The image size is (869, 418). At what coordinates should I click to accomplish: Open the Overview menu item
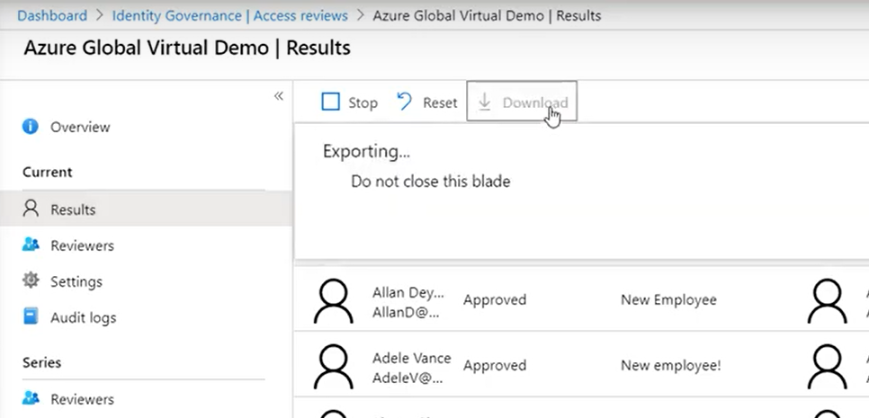click(80, 127)
